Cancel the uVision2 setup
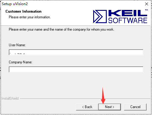This screenshot has width=152, height=115. click(135, 107)
